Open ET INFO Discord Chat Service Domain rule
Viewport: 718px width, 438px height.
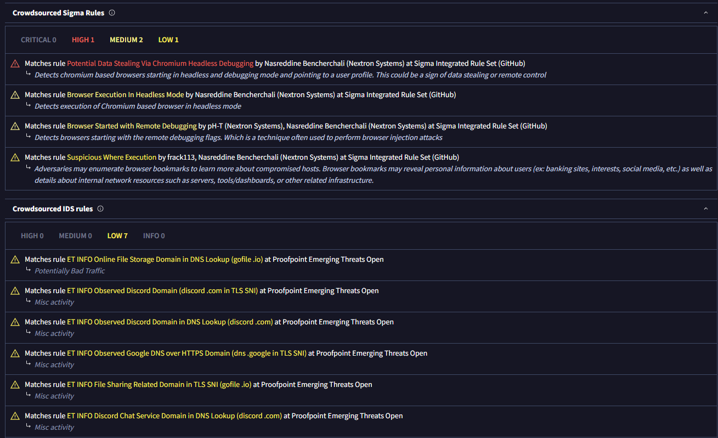[x=174, y=416]
